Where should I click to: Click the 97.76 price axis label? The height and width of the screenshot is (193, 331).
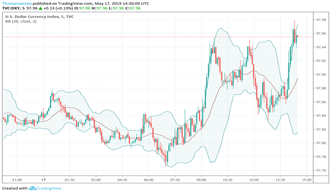coord(321,171)
